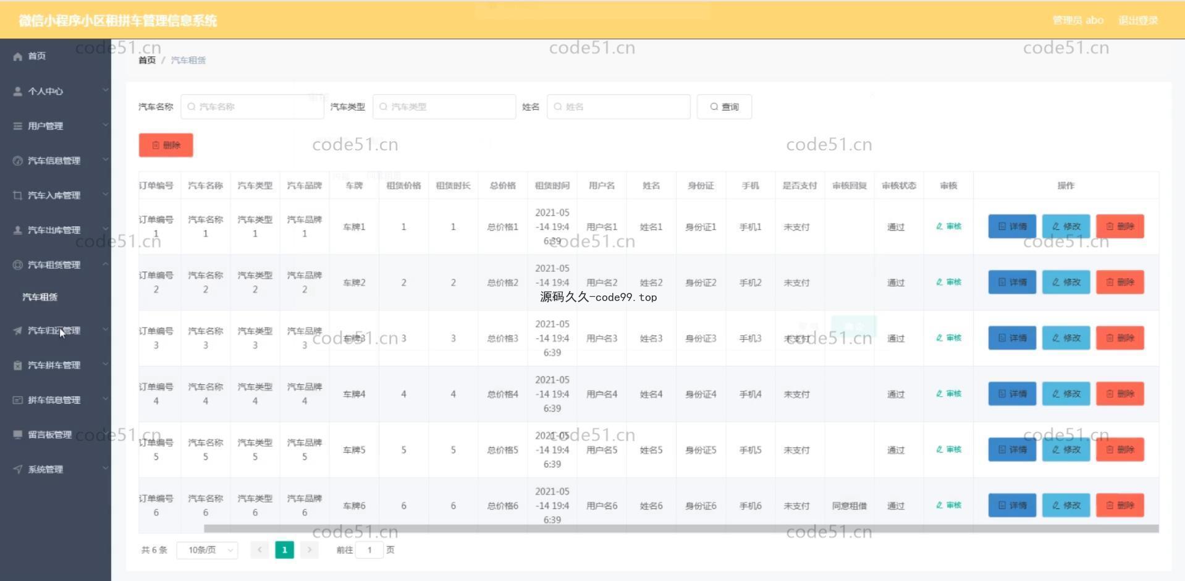Open the 拼车信息管理 menu
The image size is (1185, 581).
(56, 400)
